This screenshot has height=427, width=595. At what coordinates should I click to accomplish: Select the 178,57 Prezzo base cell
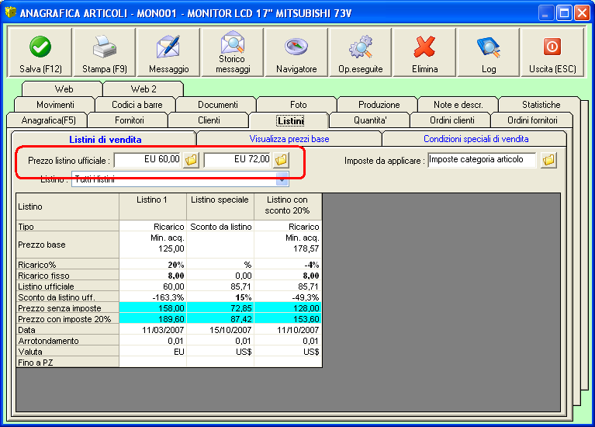pyautogui.click(x=288, y=245)
